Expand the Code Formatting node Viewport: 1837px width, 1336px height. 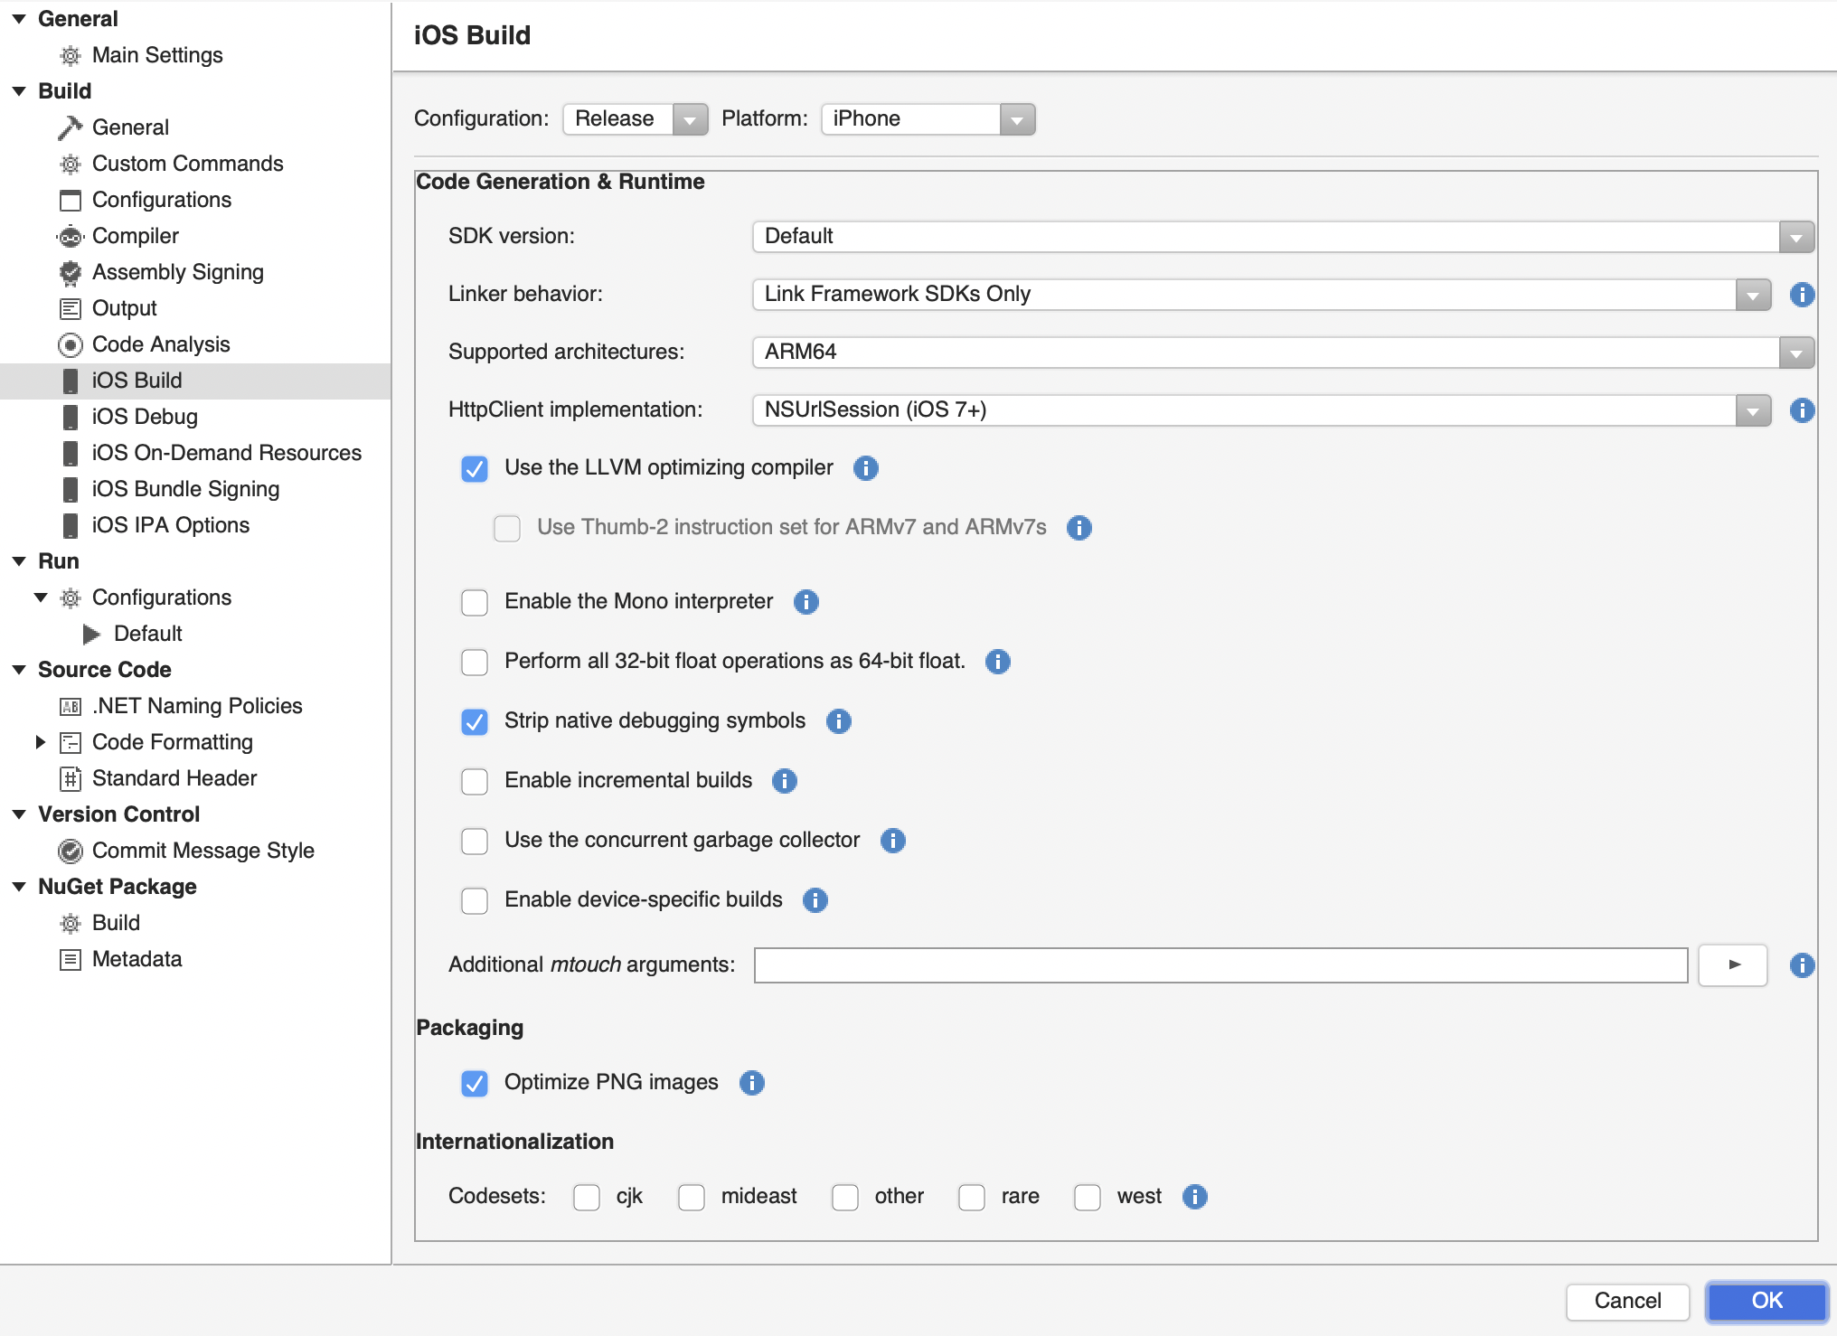tap(41, 742)
